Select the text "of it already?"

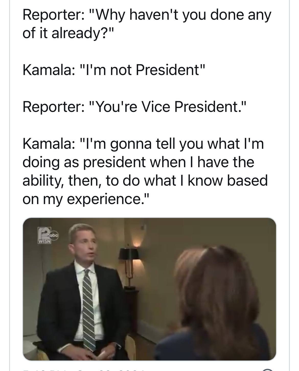(68, 33)
